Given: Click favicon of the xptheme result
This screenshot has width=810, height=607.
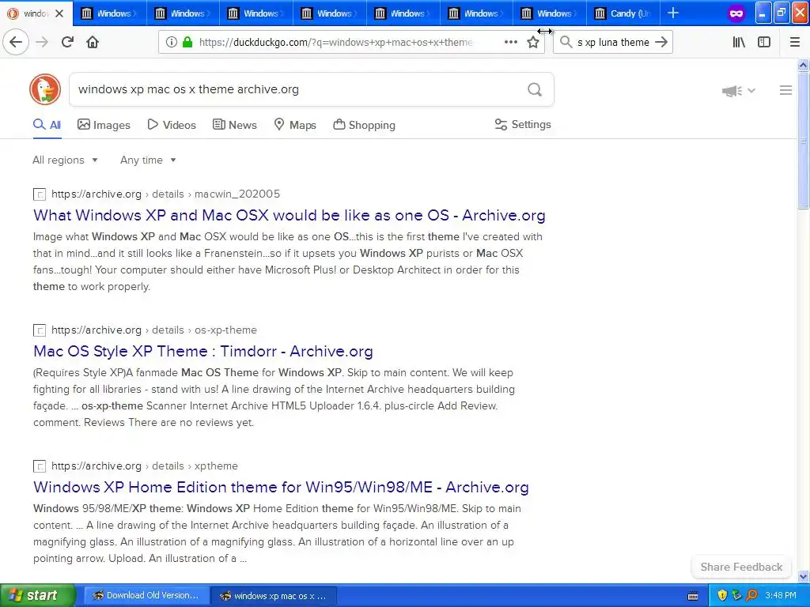Looking at the screenshot, I should (40, 466).
